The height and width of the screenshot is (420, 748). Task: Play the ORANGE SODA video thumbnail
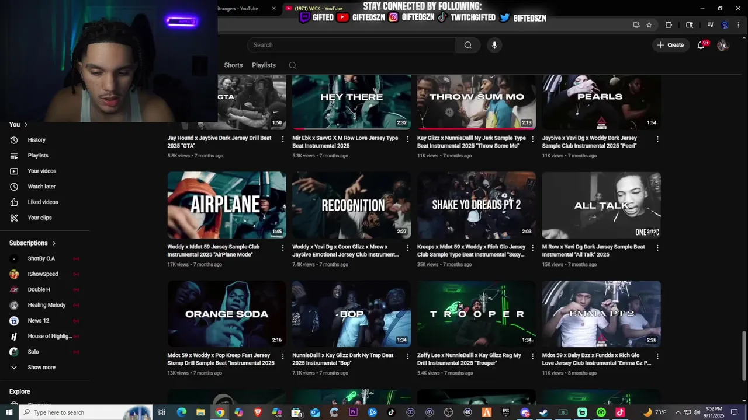point(227,314)
